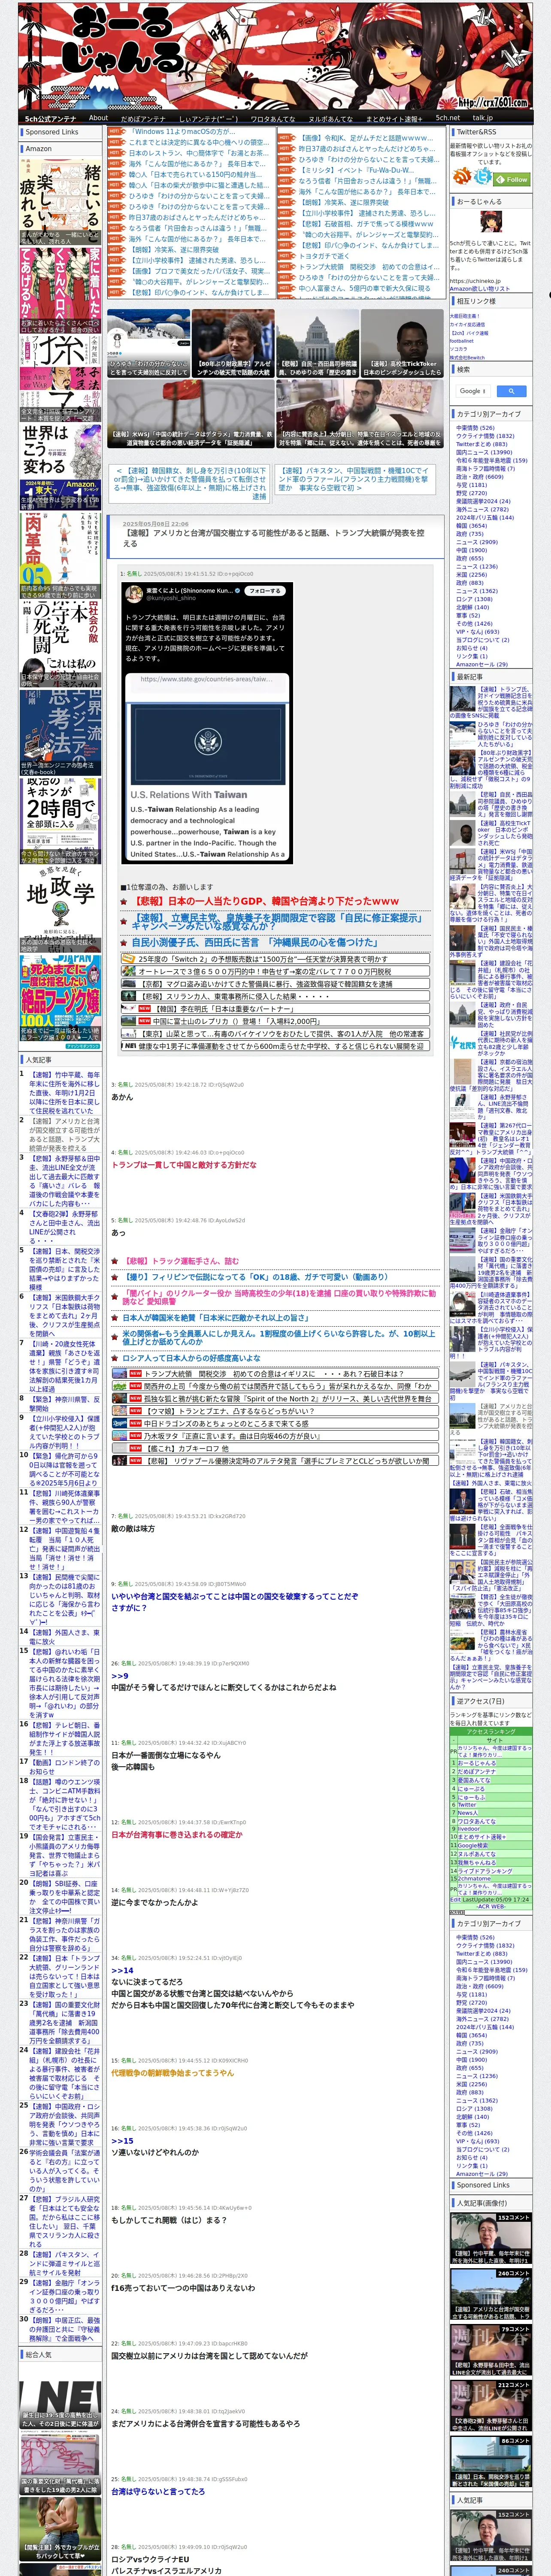Open category 中華情勢 (526) in sidebar

(x=475, y=428)
